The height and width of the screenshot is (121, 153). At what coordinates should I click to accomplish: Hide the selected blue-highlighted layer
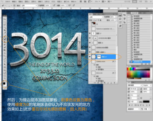click(x=90, y=57)
